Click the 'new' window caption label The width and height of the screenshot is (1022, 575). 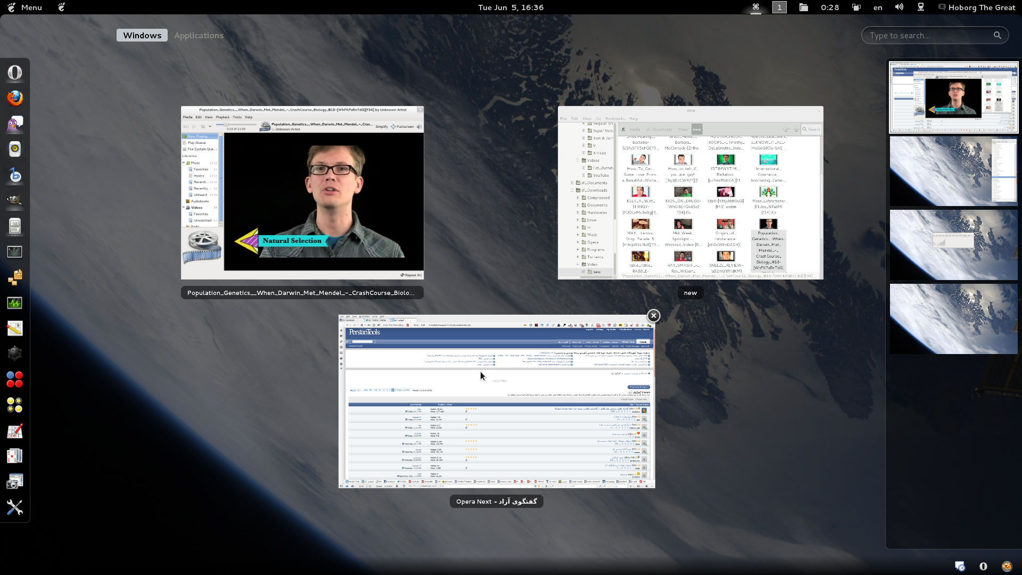(x=690, y=293)
